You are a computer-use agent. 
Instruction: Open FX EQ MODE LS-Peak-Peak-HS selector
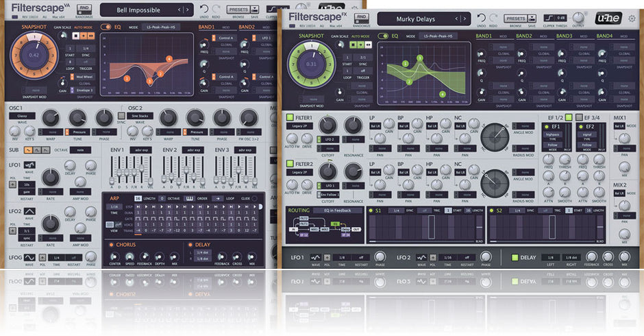tap(438, 36)
